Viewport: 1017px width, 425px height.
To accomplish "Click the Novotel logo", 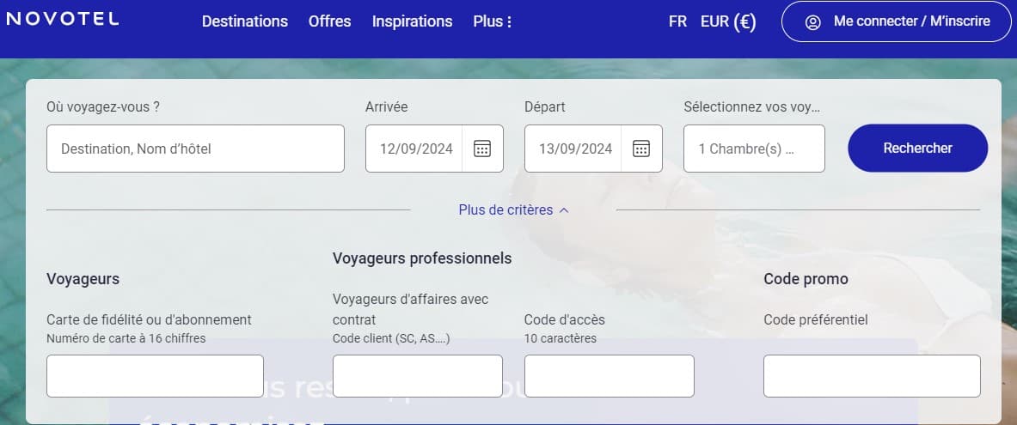I will click(x=63, y=20).
